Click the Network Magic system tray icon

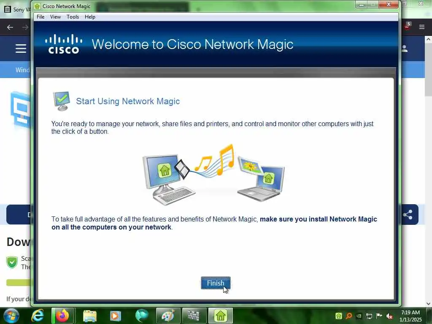point(339,316)
